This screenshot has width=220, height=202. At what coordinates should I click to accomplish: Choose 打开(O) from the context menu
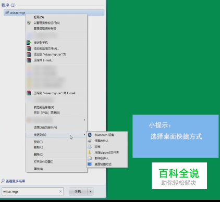point(39,17)
